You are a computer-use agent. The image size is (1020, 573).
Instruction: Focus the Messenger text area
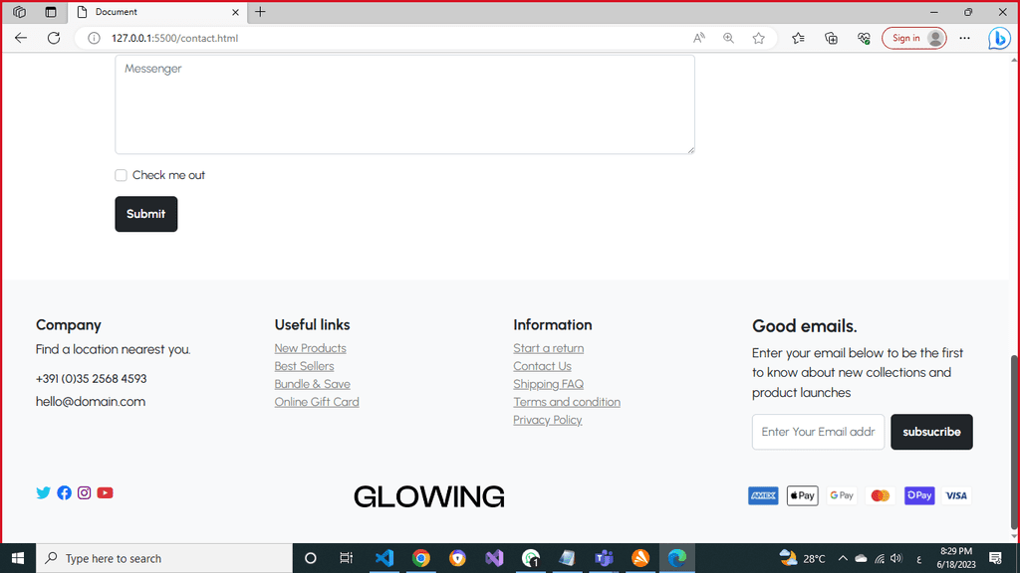[404, 104]
